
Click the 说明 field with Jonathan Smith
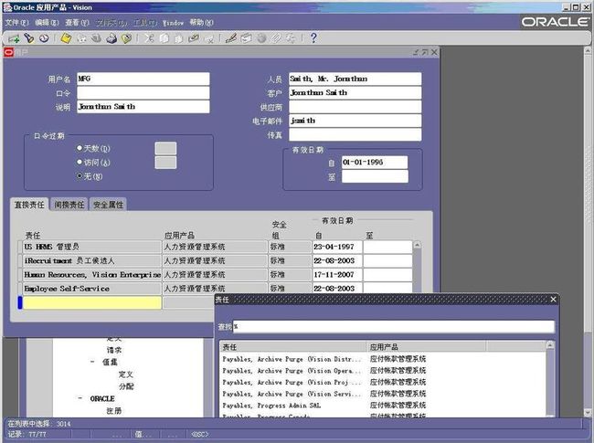pyautogui.click(x=143, y=107)
